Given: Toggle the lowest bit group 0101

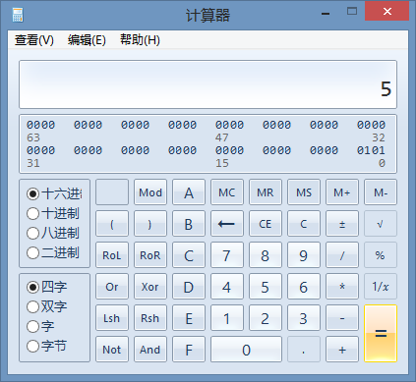Looking at the screenshot, I should [x=371, y=150].
